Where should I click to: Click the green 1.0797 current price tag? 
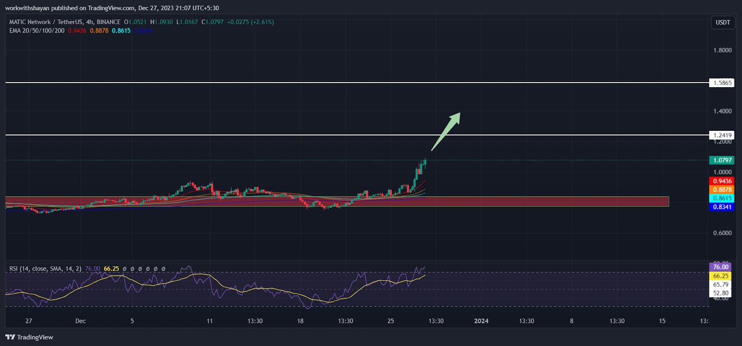click(x=723, y=160)
